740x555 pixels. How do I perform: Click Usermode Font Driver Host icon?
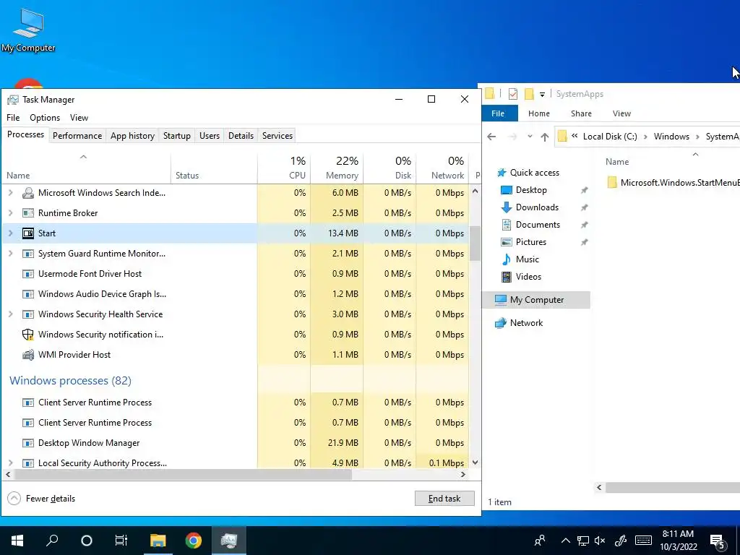click(x=28, y=274)
